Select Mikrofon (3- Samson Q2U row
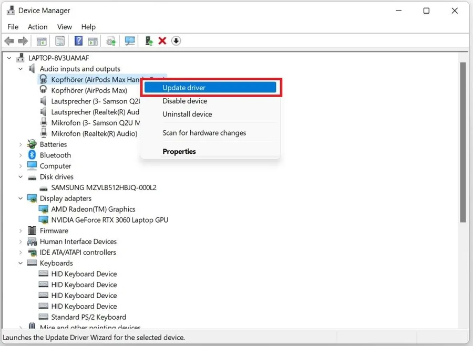 pos(96,123)
